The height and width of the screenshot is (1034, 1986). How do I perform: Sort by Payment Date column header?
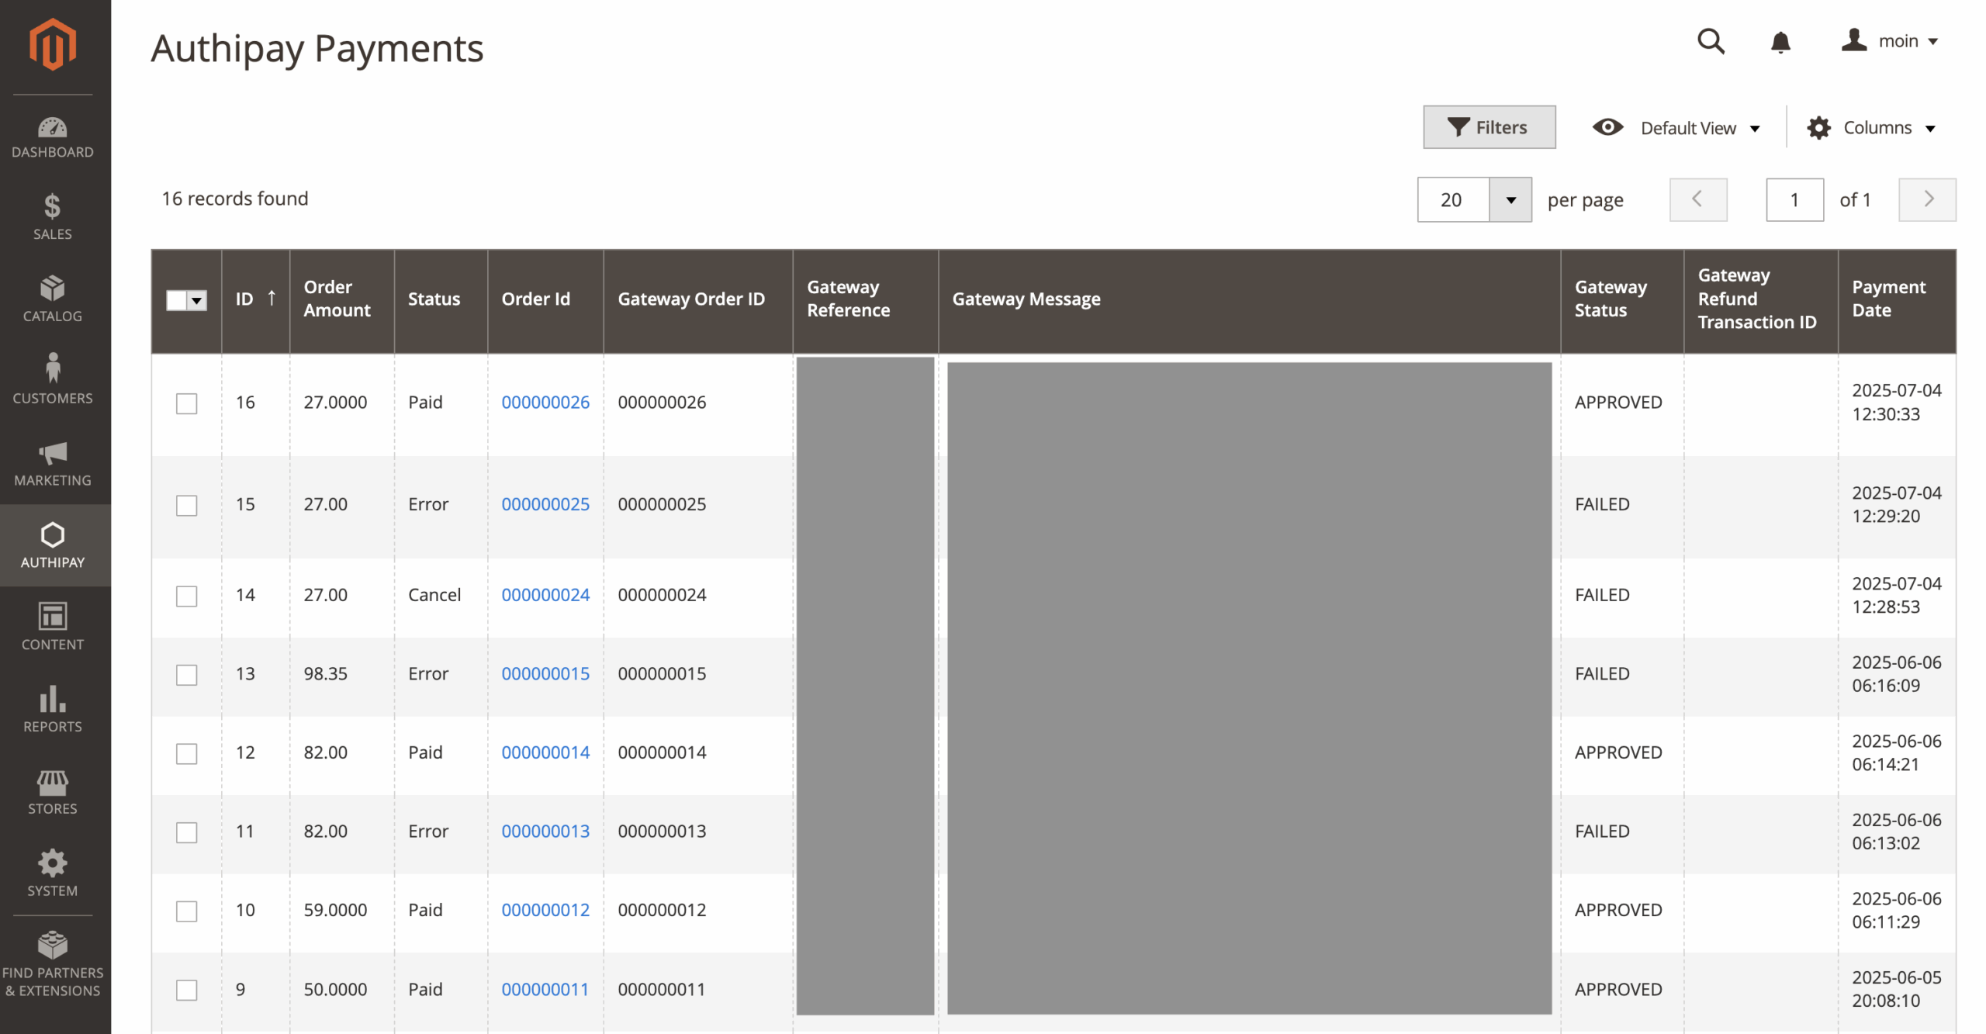[1896, 299]
